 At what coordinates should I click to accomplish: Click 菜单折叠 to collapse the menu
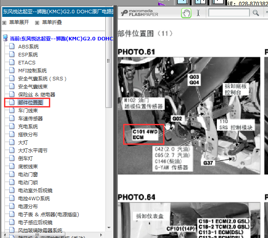52,22
